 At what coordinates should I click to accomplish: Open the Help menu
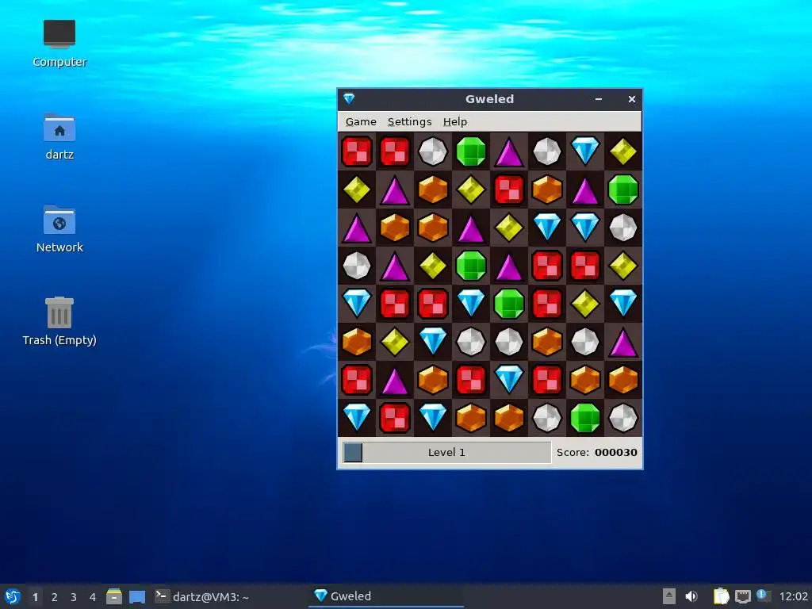click(455, 121)
